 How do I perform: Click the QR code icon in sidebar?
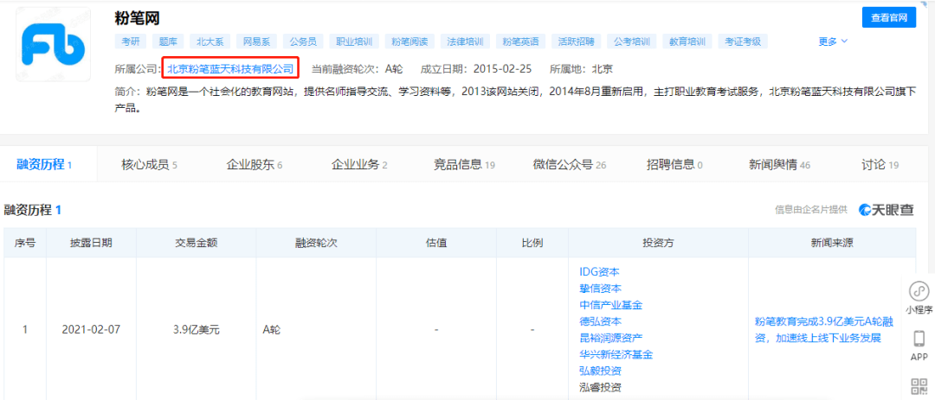point(919,386)
